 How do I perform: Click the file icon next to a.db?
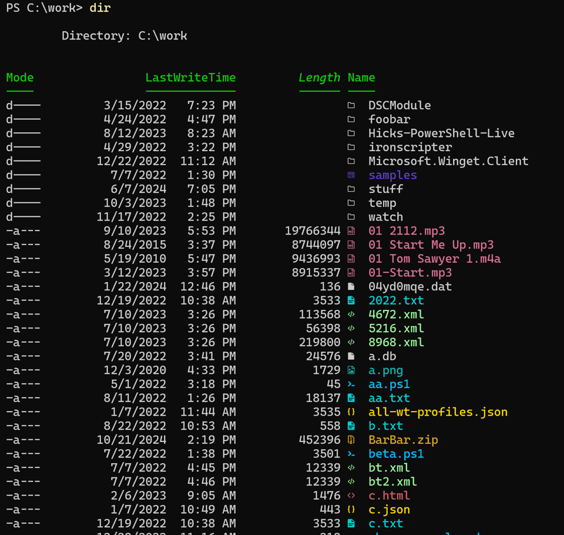point(351,356)
